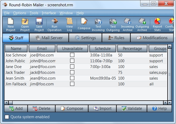176x124 pixels.
Task: Open the Rules tab
Action: [116, 38]
